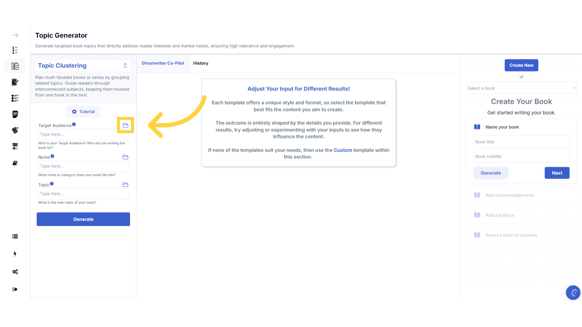The width and height of the screenshot is (582, 327).
Task: Open folder icon next to Target Audience
Action: 125,125
